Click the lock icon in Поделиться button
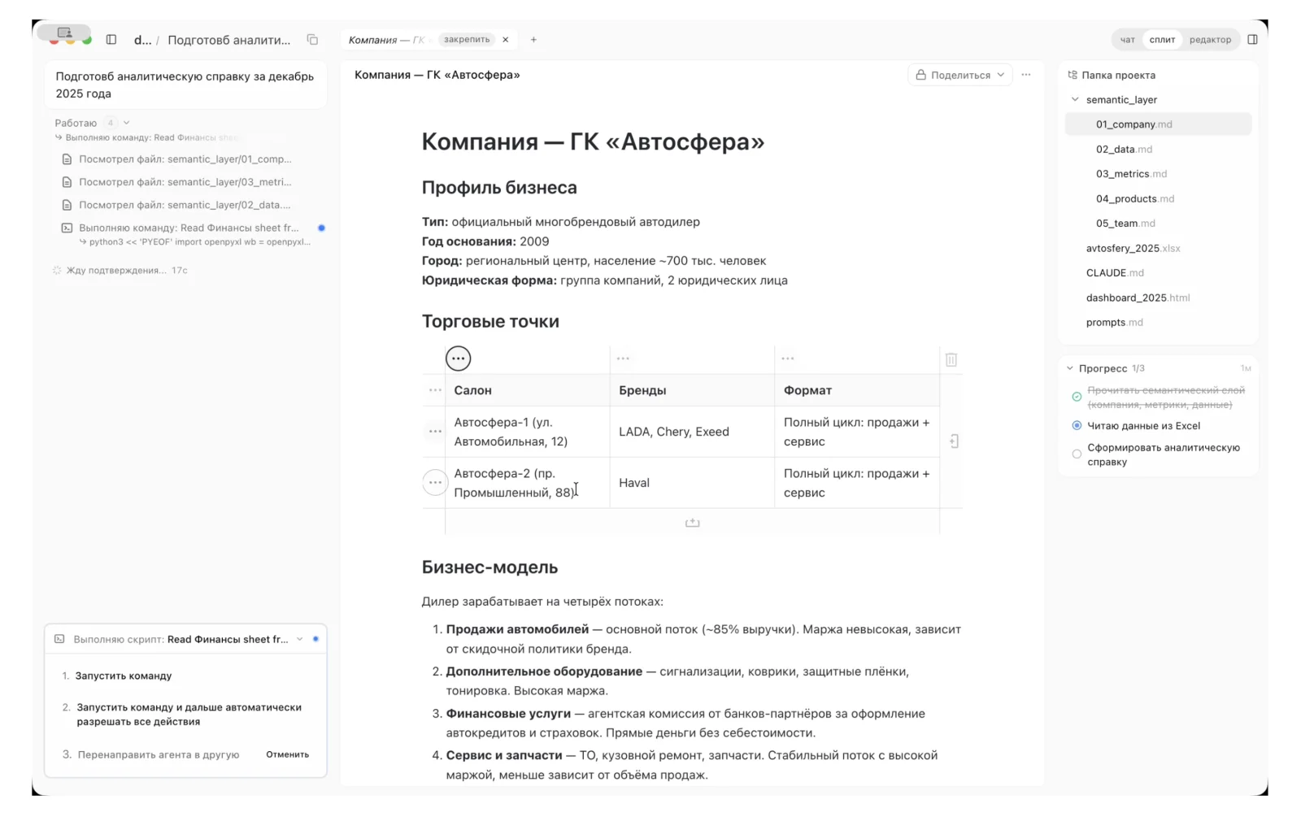This screenshot has height=817, width=1301. (x=920, y=75)
